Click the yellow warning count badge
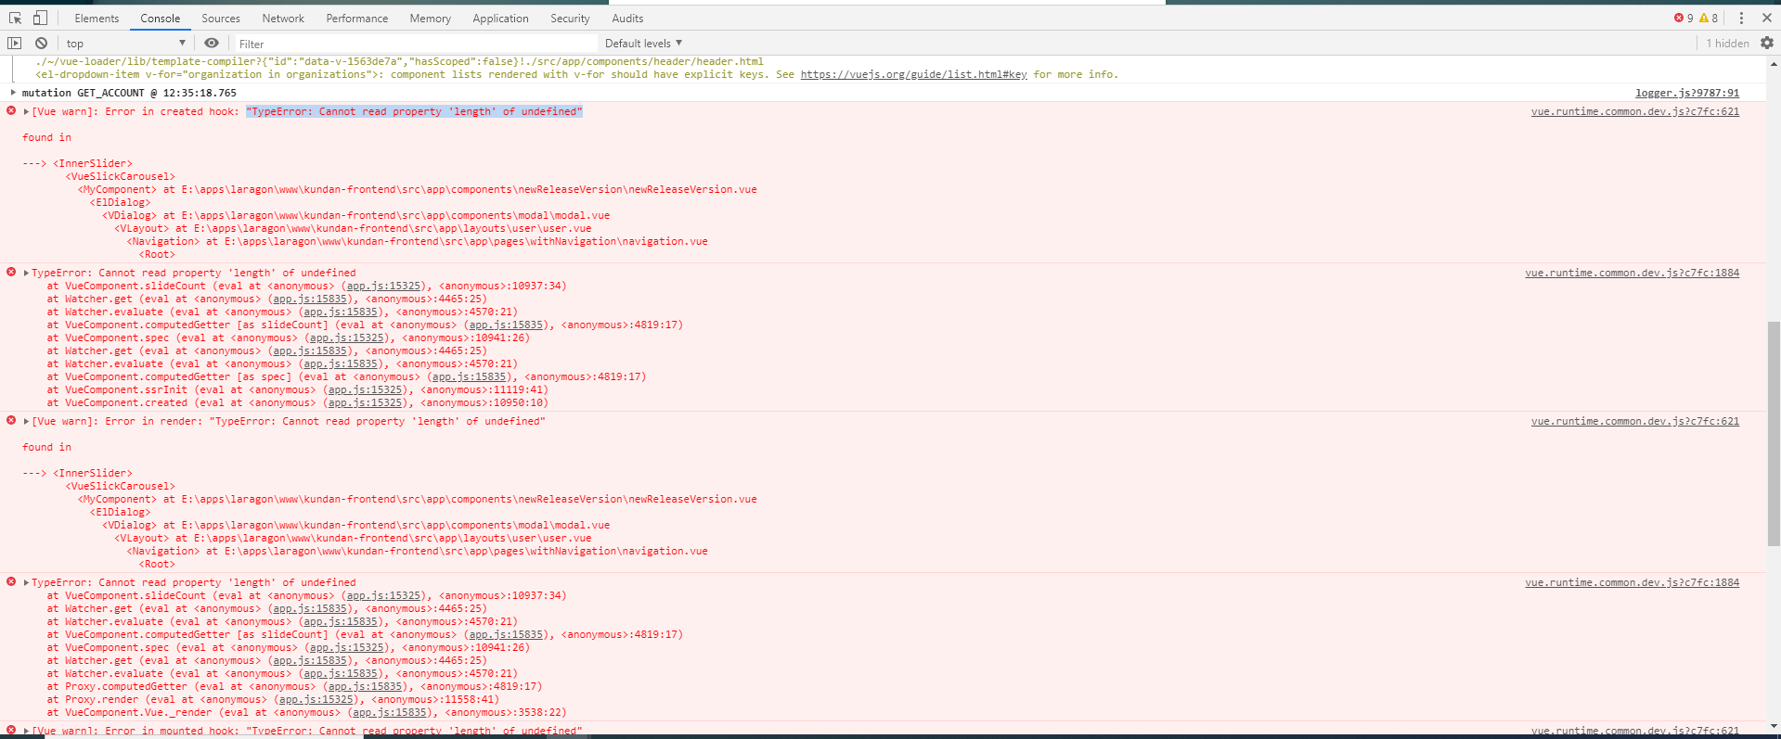The image size is (1781, 739). (1709, 18)
